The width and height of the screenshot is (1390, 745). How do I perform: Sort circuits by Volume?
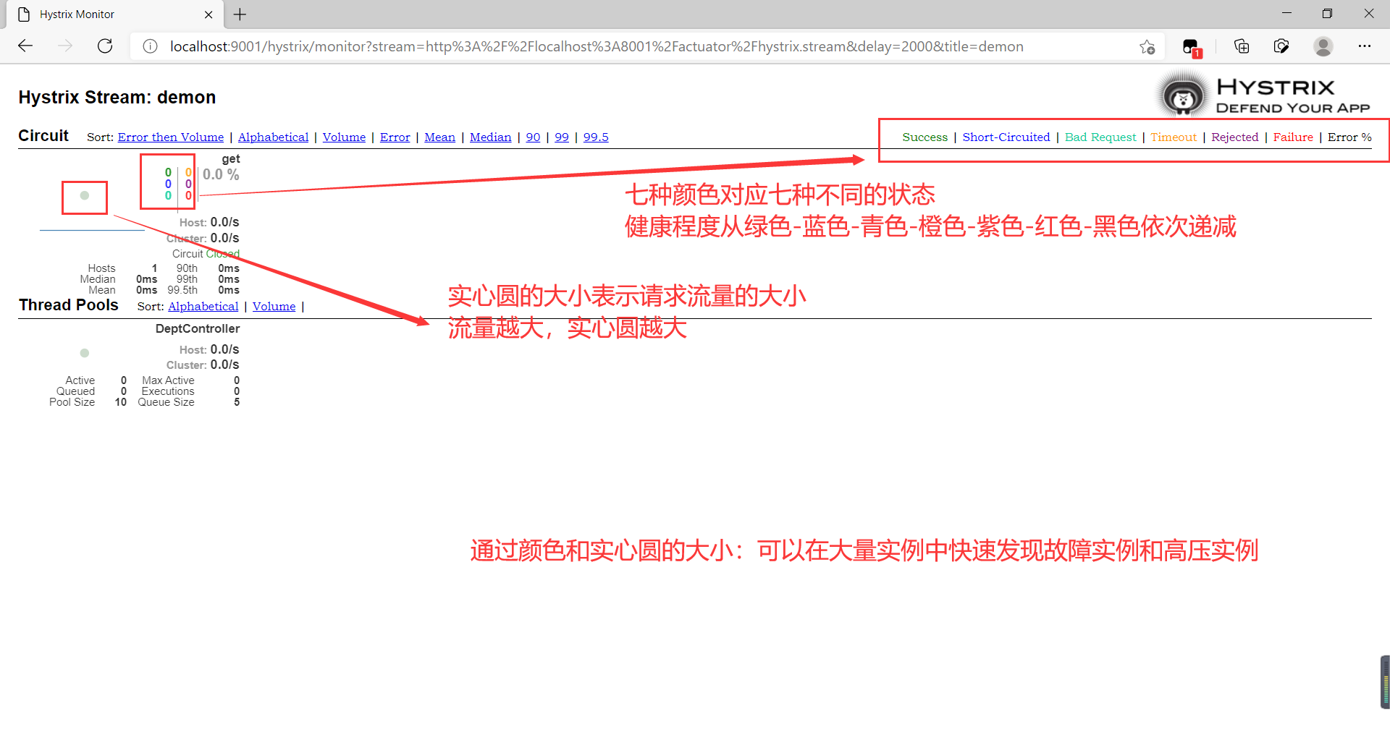pyautogui.click(x=344, y=137)
